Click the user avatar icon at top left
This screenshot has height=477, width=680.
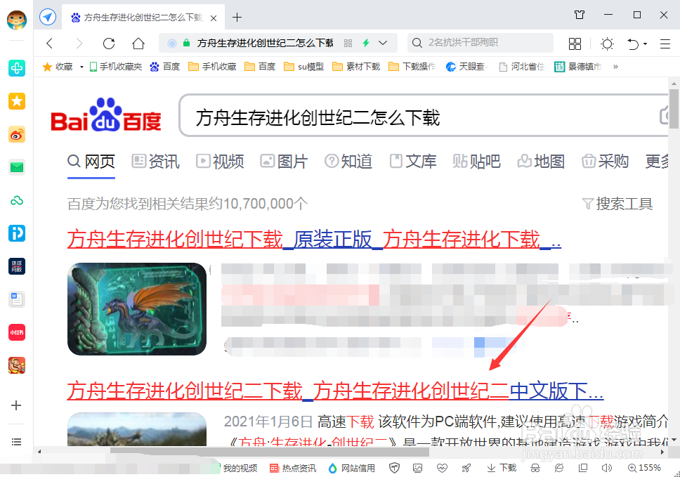point(16,20)
